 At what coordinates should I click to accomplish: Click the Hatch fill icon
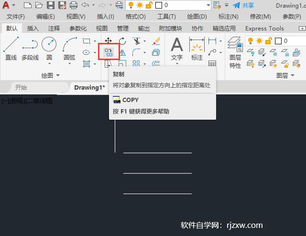[x=87, y=63]
